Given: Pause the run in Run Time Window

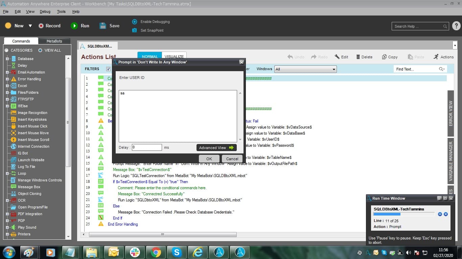Looking at the screenshot, I should click(440, 214).
